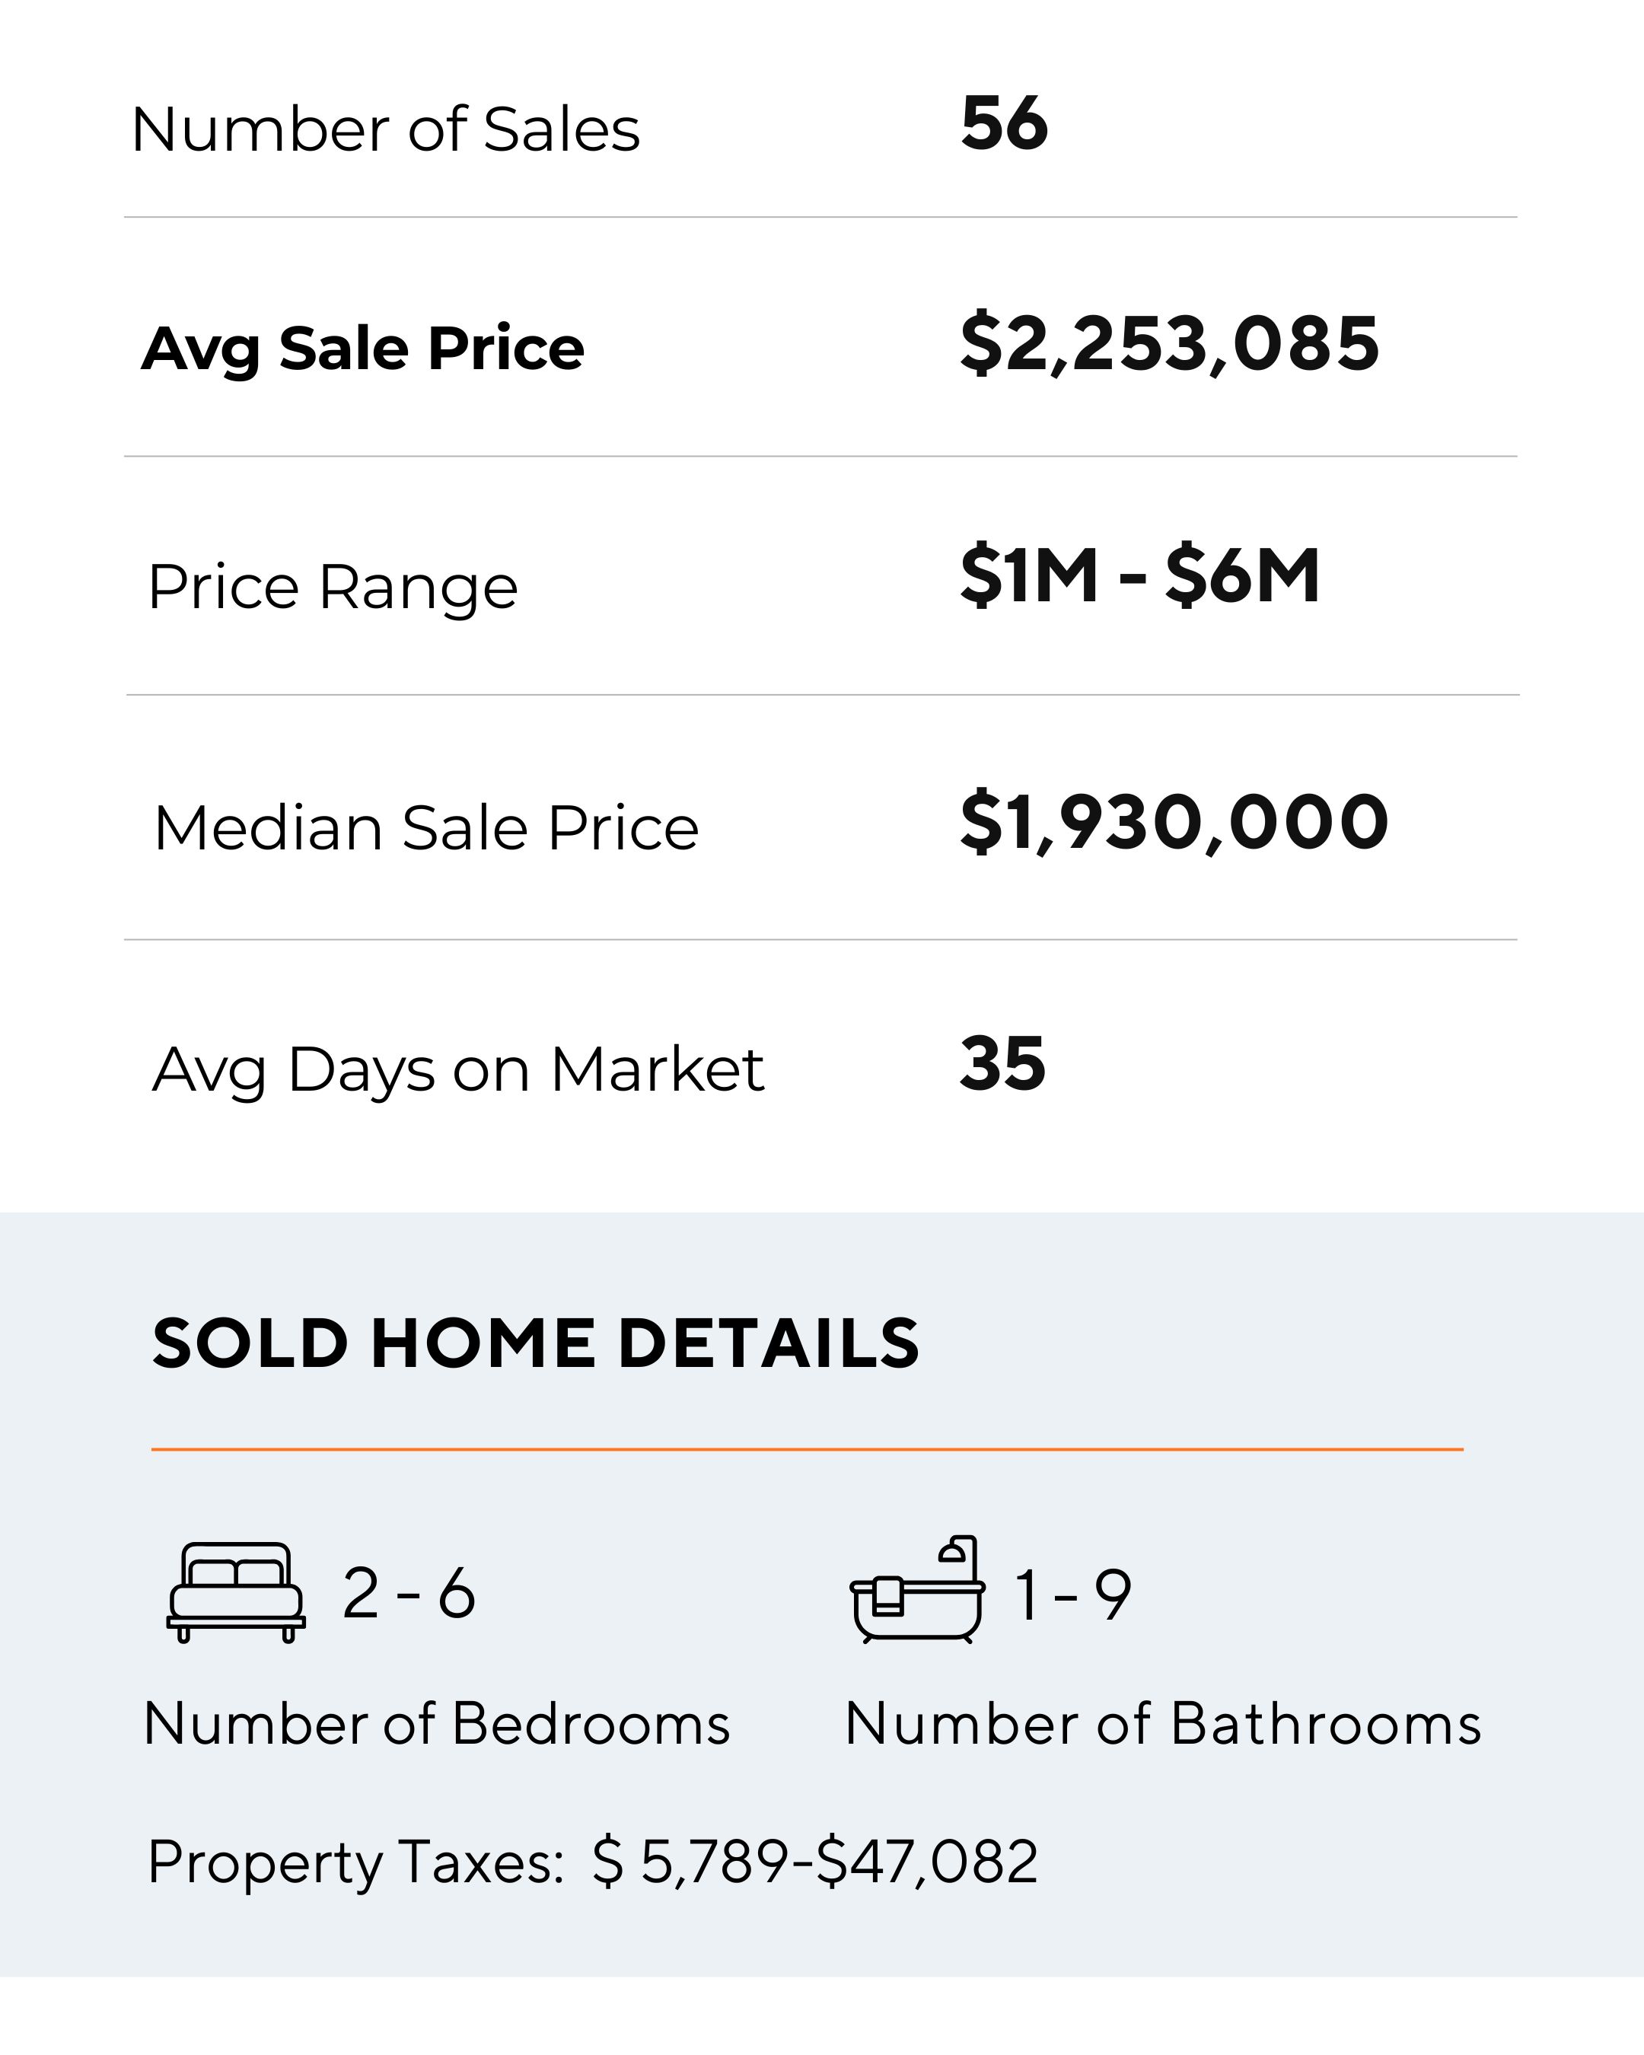
Task: Click the bold "Avg Sale Price" label
Action: click(x=362, y=349)
